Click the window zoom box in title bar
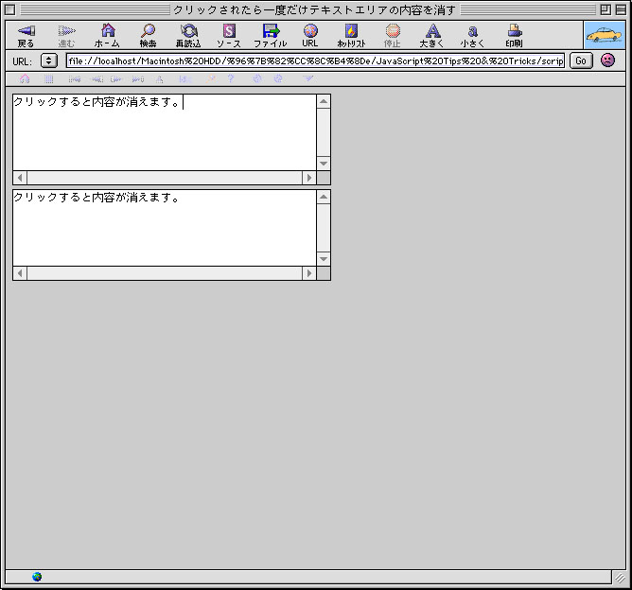The width and height of the screenshot is (632, 590). (606, 9)
